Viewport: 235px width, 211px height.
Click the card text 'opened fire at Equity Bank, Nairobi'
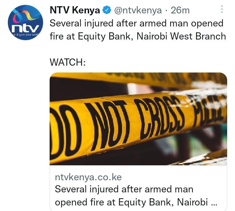point(131,202)
